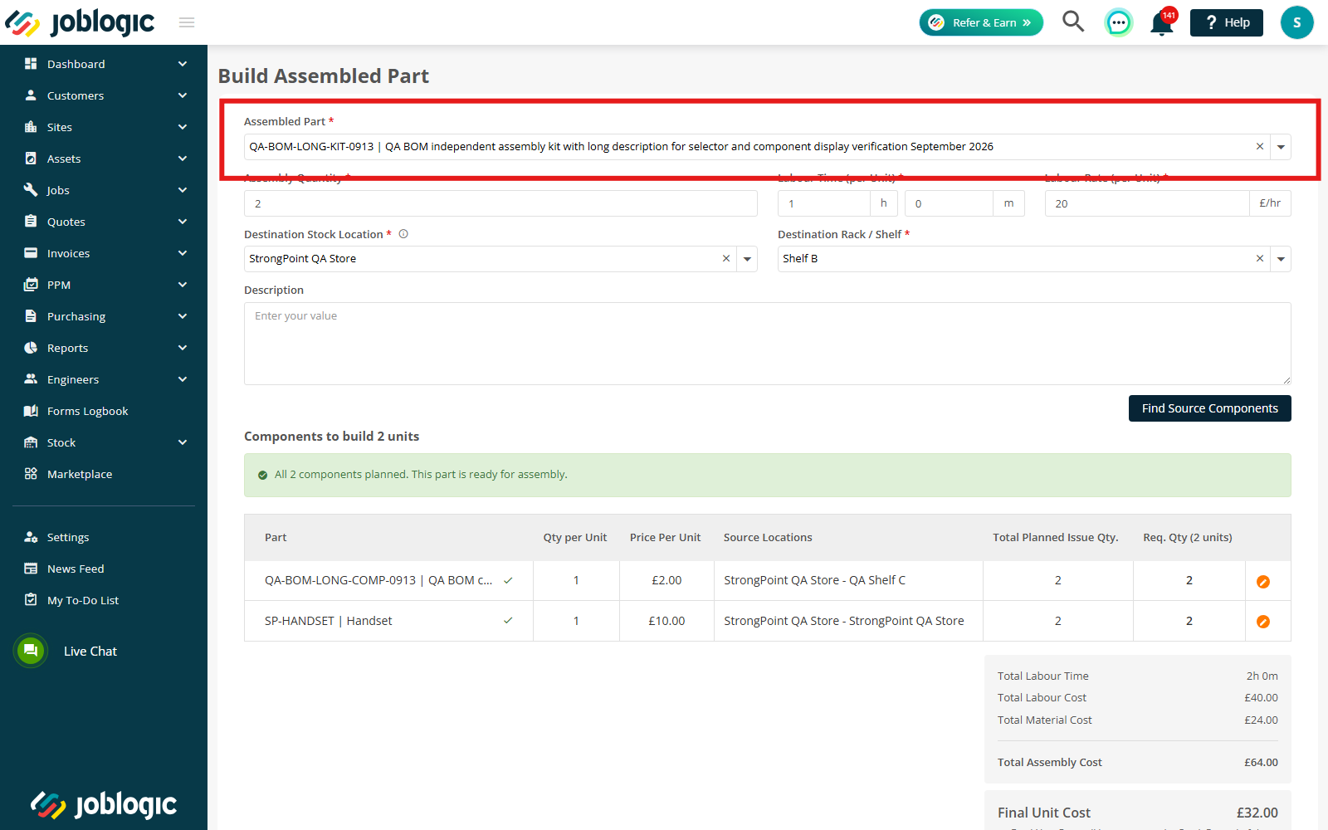Open Destination Stock Location dropdown arrow
The width and height of the screenshot is (1328, 830).
click(x=747, y=259)
